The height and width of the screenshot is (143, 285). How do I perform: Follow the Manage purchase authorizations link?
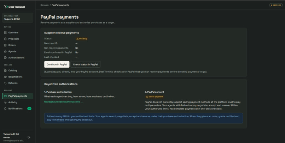[63, 102]
